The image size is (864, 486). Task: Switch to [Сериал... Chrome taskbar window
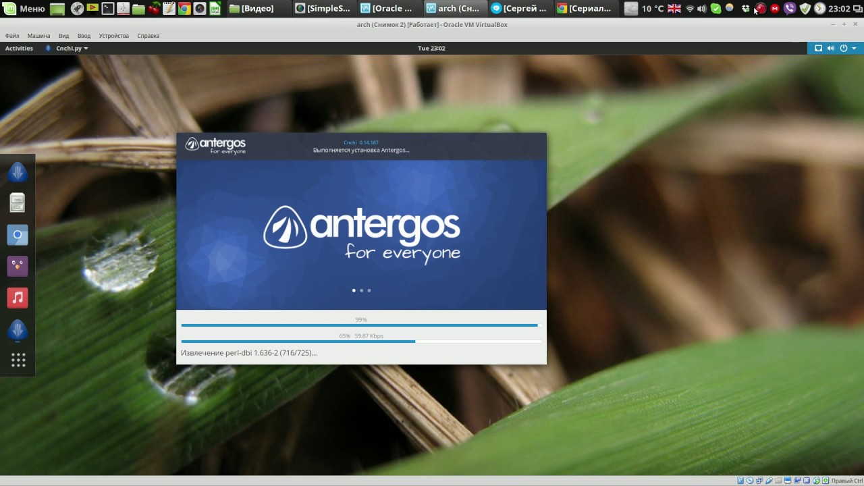[586, 9]
